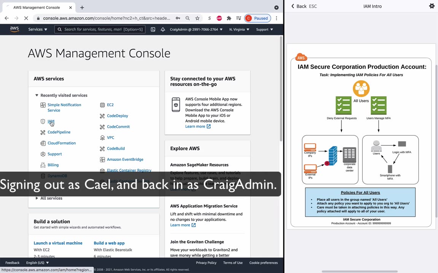
Task: Click the Feedback button in footer
Action: coord(12,263)
